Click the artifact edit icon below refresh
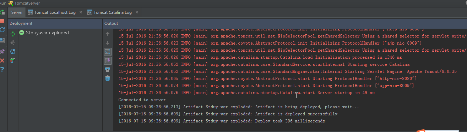467x132 pixels. click(x=13, y=61)
